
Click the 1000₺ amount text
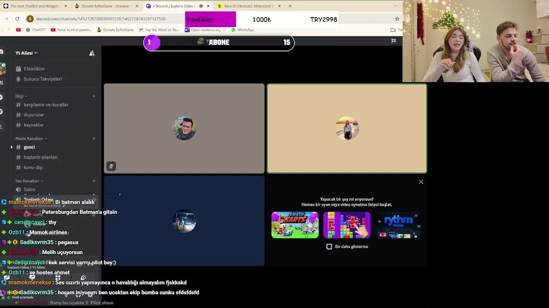(262, 20)
